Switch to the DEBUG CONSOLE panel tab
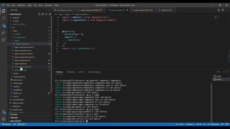This screenshot has height=129, width=230. pos(94,72)
